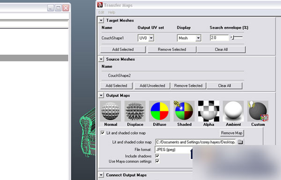Click the green wireframe couch in viewport
Image resolution: width=281 pixels, height=180 pixels.
point(88,132)
